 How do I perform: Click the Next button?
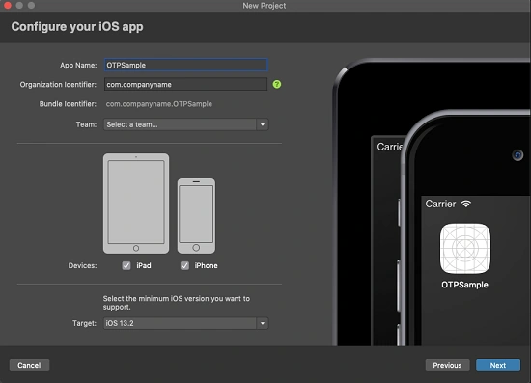click(498, 365)
